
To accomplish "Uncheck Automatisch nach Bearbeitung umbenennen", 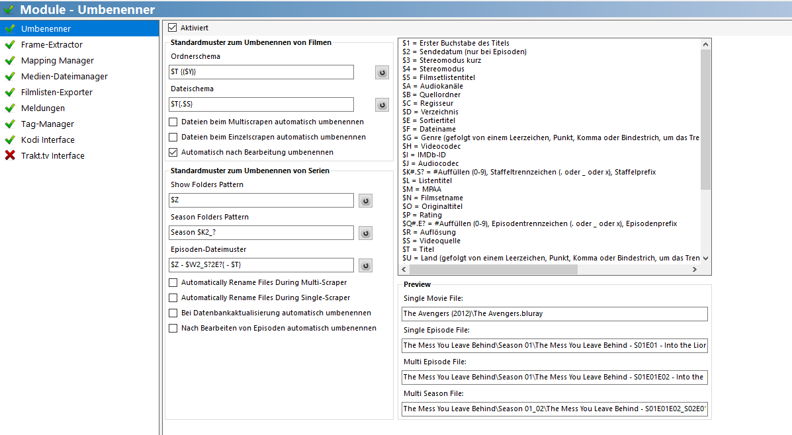I will tap(173, 152).
